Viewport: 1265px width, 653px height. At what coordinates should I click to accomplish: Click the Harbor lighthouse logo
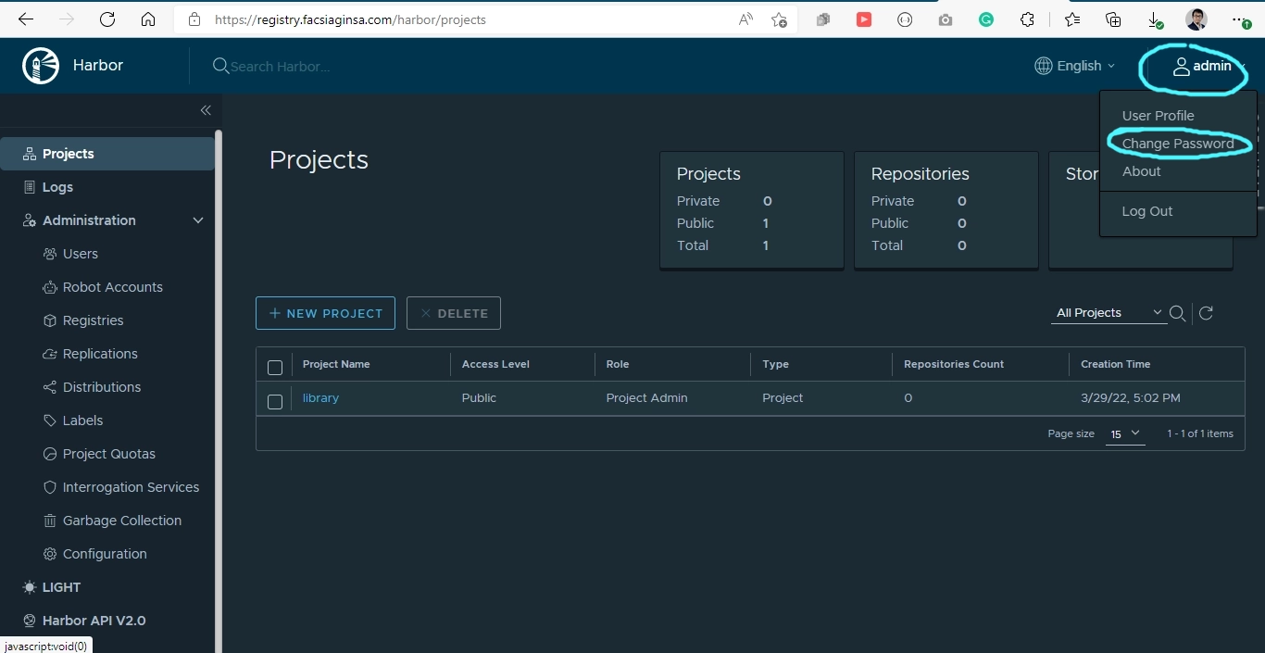pyautogui.click(x=41, y=66)
